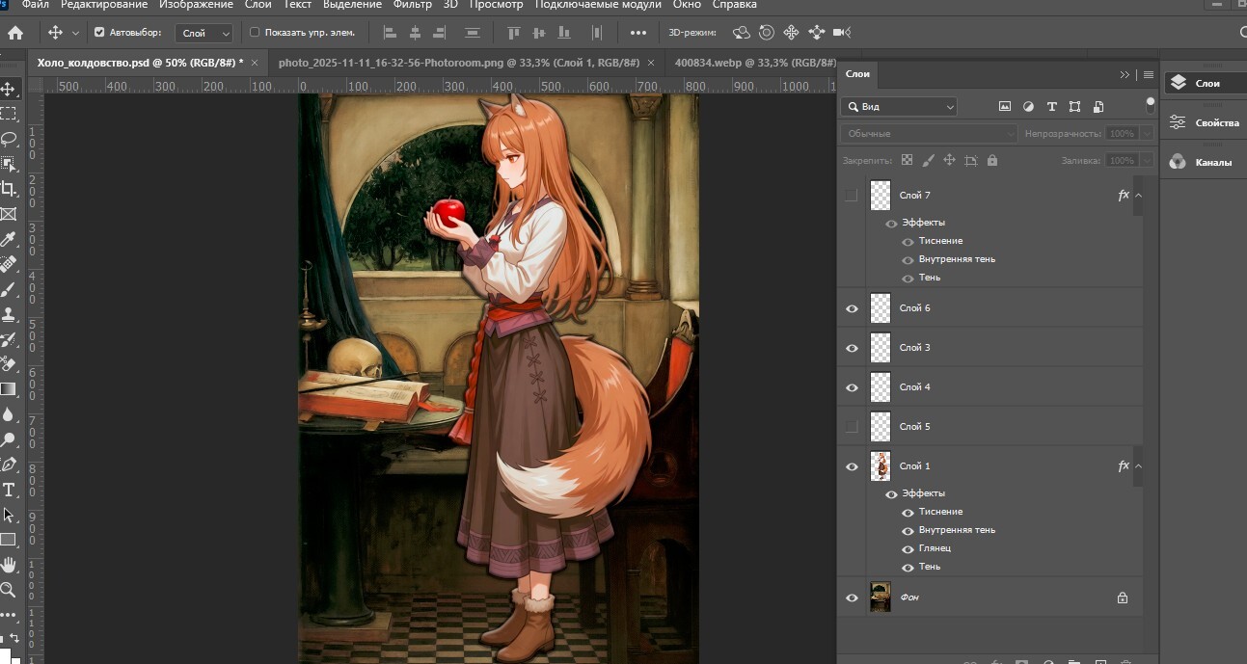This screenshot has width=1247, height=664.
Task: Select the Brush tool
Action: 8,289
